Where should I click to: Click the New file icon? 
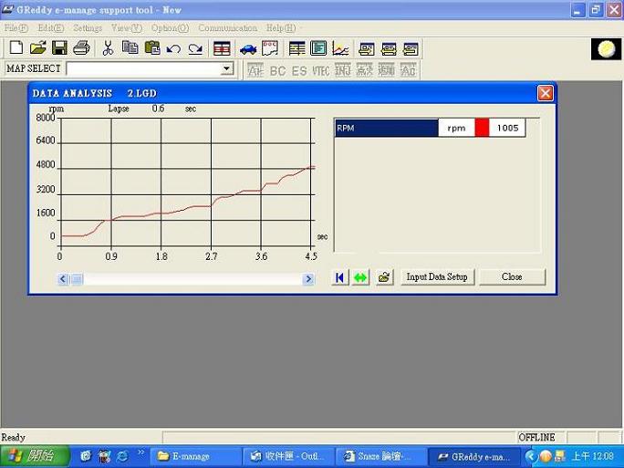(16, 48)
